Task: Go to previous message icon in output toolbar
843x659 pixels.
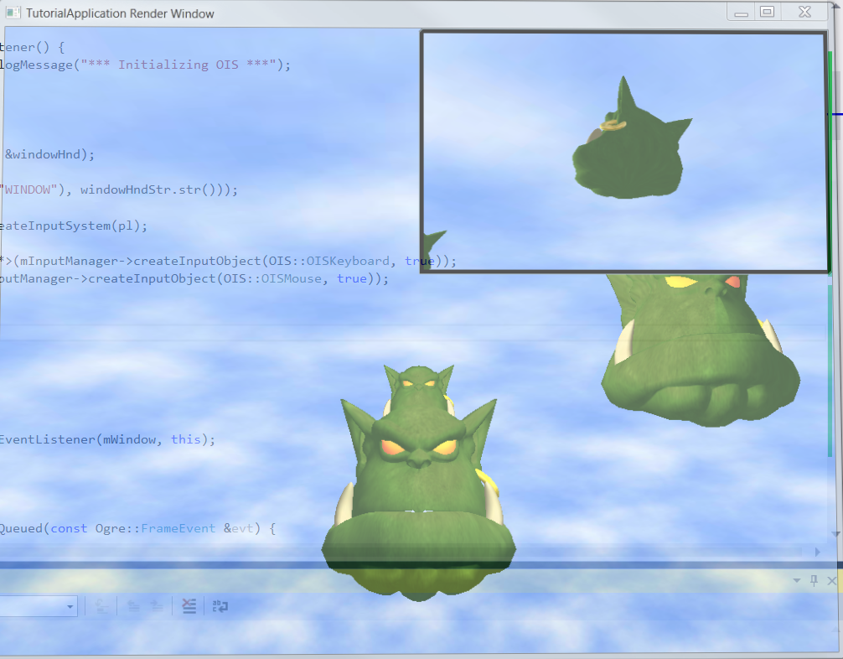Action: click(133, 606)
